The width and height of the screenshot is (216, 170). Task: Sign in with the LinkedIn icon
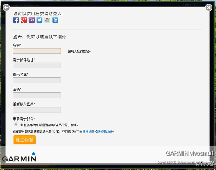tap(55, 20)
